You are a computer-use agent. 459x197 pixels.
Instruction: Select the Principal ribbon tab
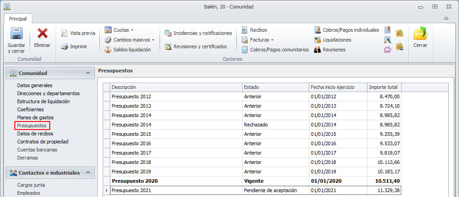click(18, 19)
